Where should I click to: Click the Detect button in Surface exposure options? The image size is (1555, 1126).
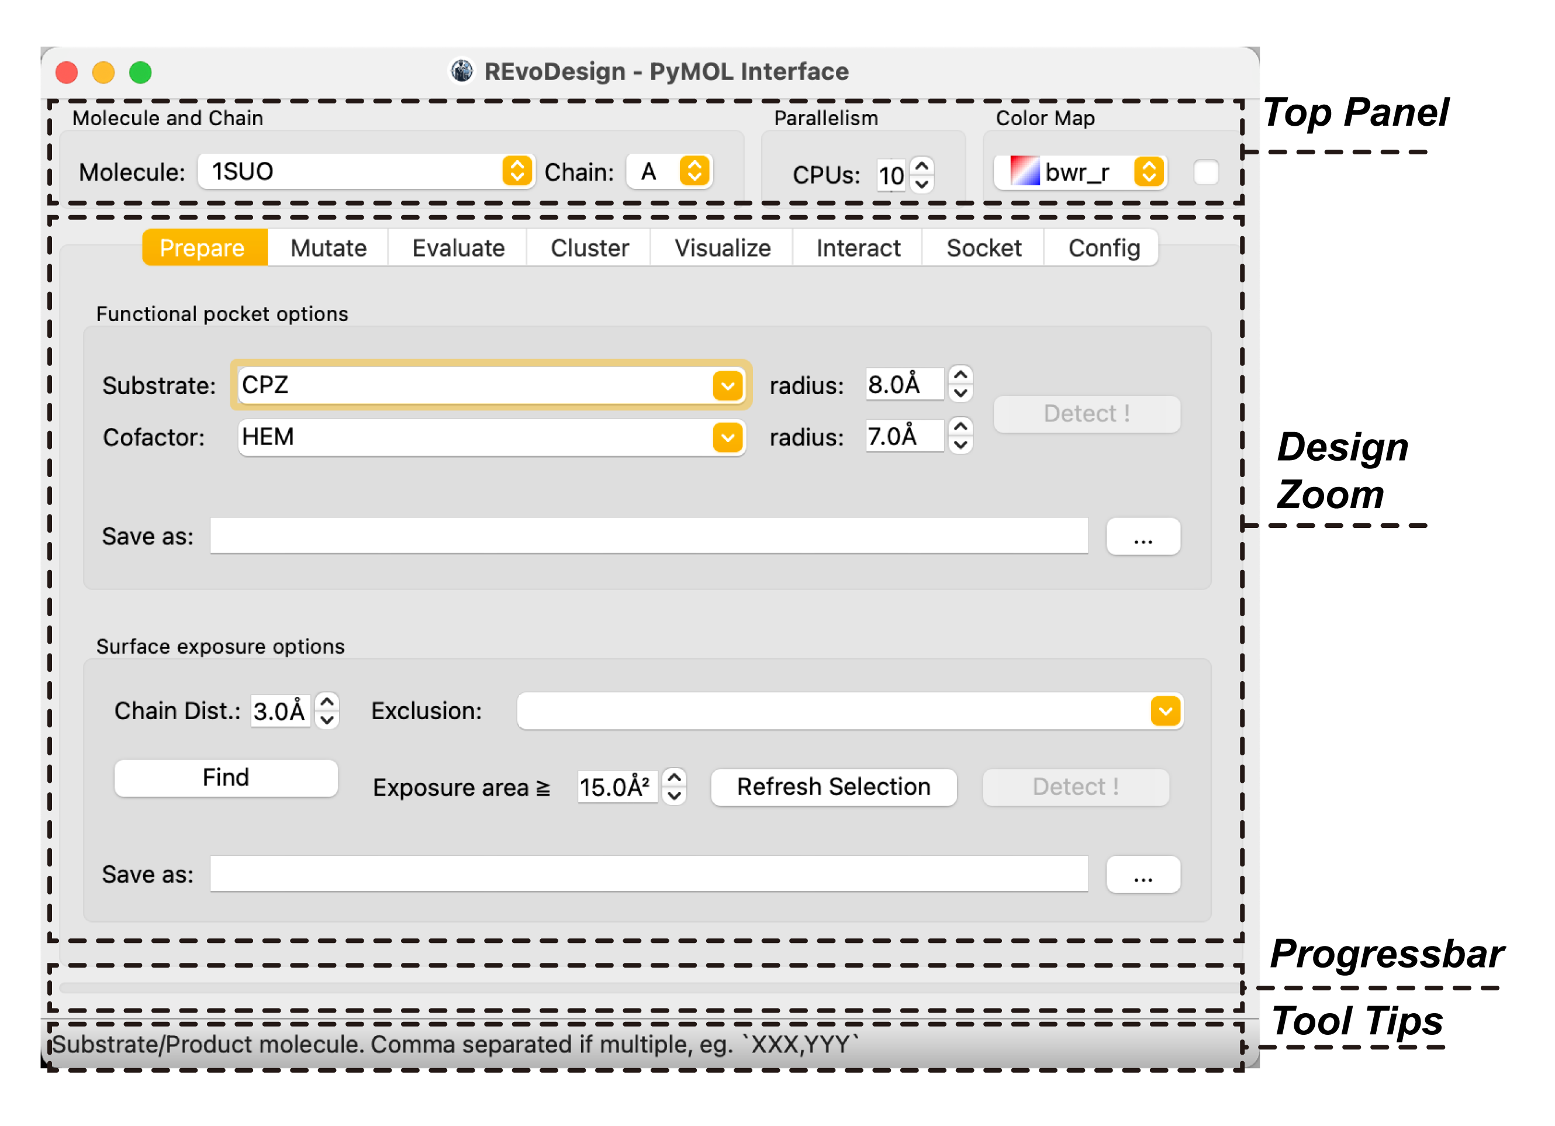tap(1075, 786)
